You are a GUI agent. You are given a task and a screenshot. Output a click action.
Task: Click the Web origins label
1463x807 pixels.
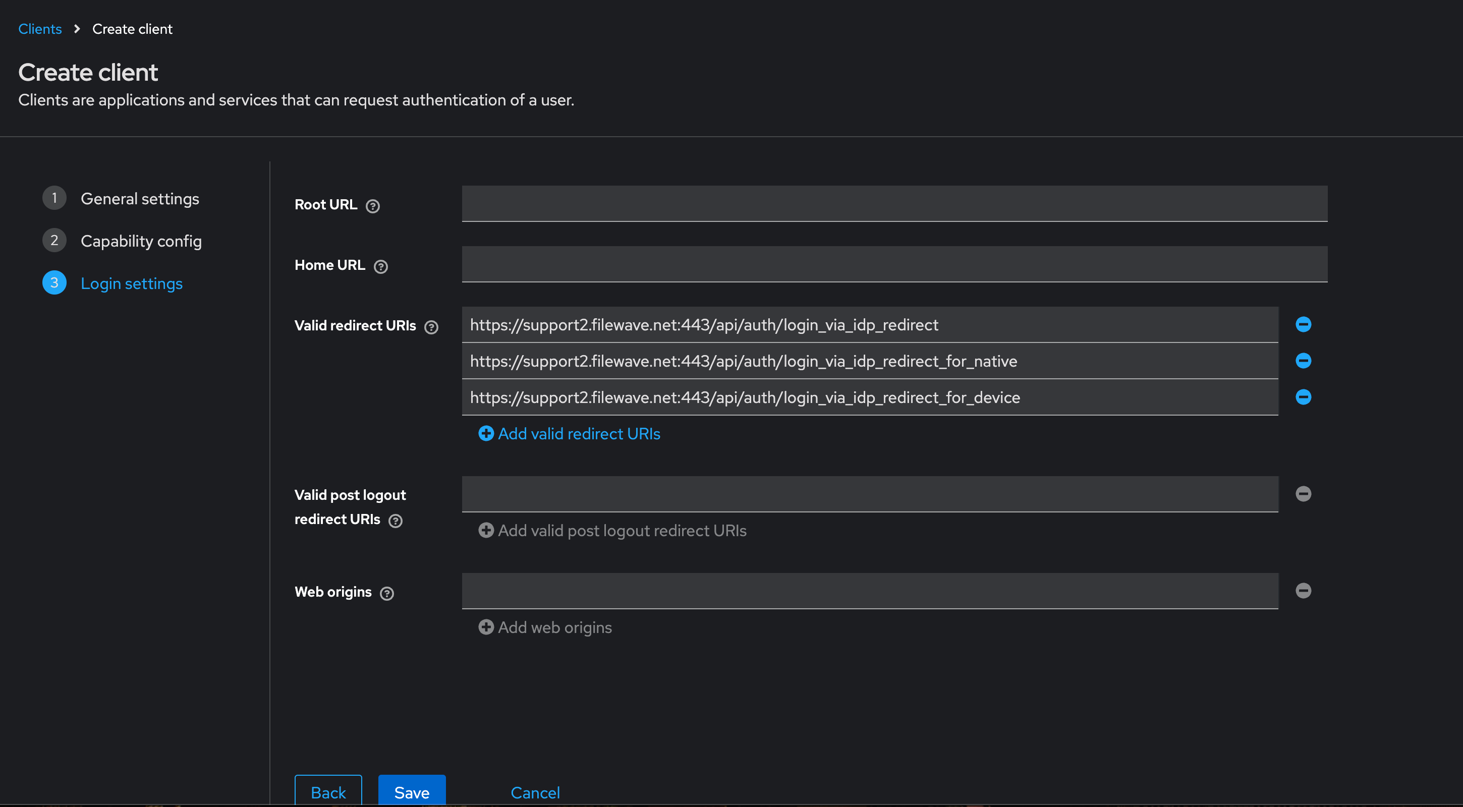click(333, 592)
